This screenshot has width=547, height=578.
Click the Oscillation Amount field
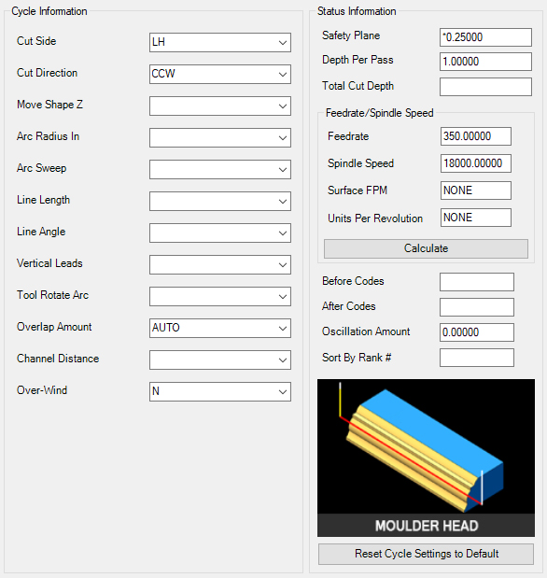pos(477,332)
